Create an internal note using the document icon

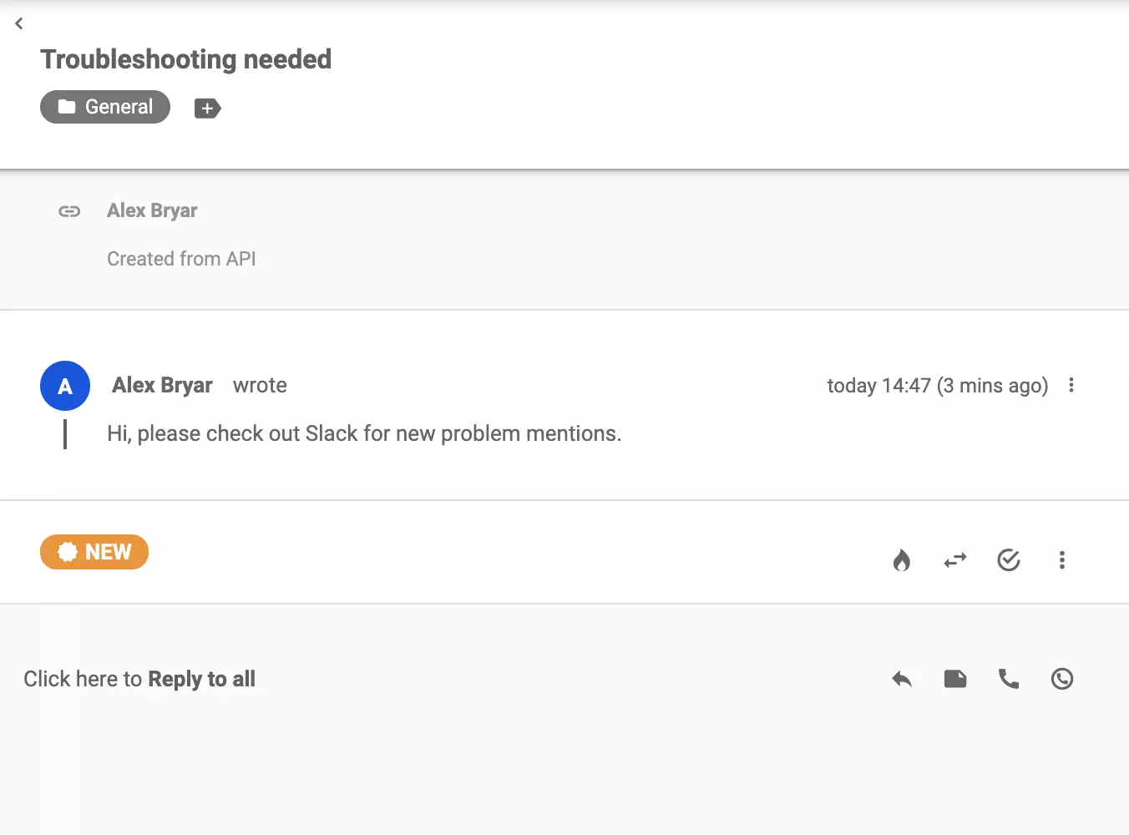[955, 679]
